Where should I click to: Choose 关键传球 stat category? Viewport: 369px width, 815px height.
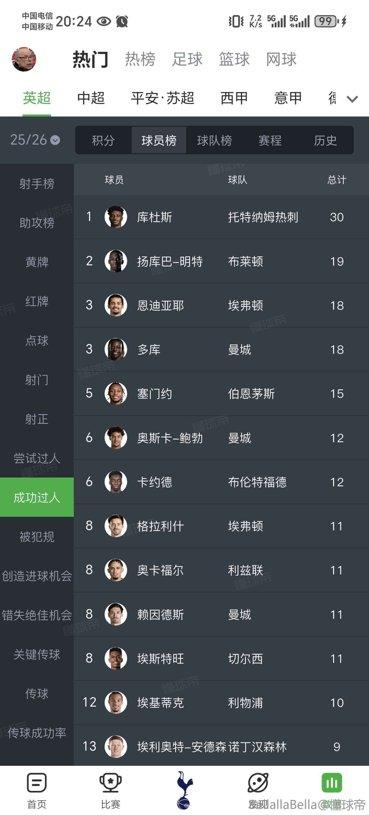pos(37,654)
